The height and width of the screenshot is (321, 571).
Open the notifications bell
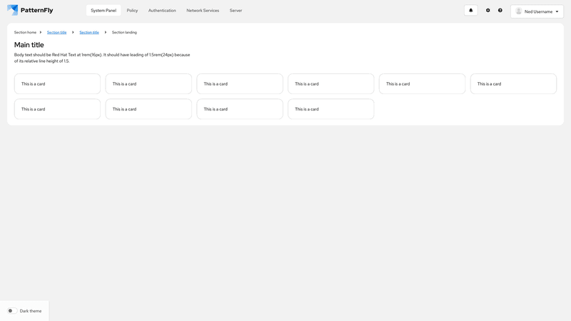pos(470,10)
